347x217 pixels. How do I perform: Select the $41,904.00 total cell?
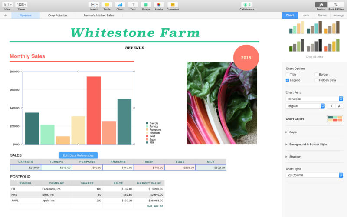pos(149,206)
